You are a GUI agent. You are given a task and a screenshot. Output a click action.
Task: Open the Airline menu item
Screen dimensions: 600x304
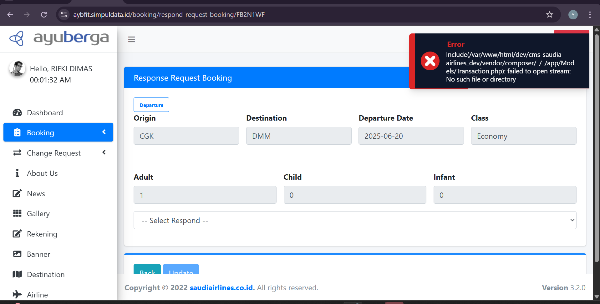(x=37, y=295)
